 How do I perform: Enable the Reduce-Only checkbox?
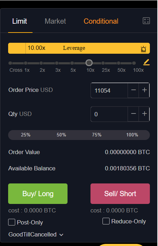(106, 221)
